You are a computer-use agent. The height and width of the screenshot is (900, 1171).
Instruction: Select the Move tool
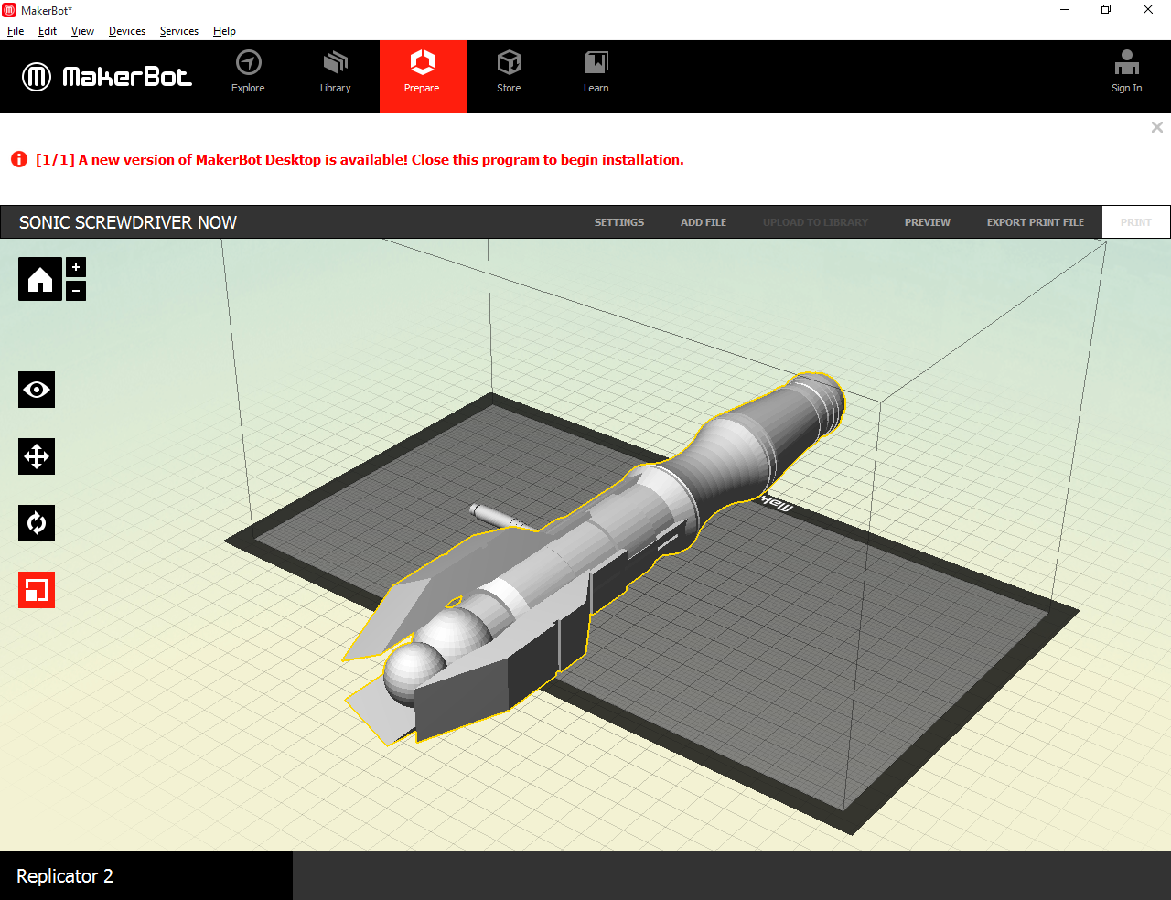click(x=37, y=456)
